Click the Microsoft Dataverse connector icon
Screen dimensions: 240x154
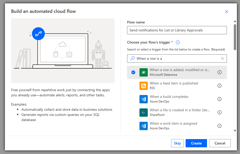click(x=143, y=72)
